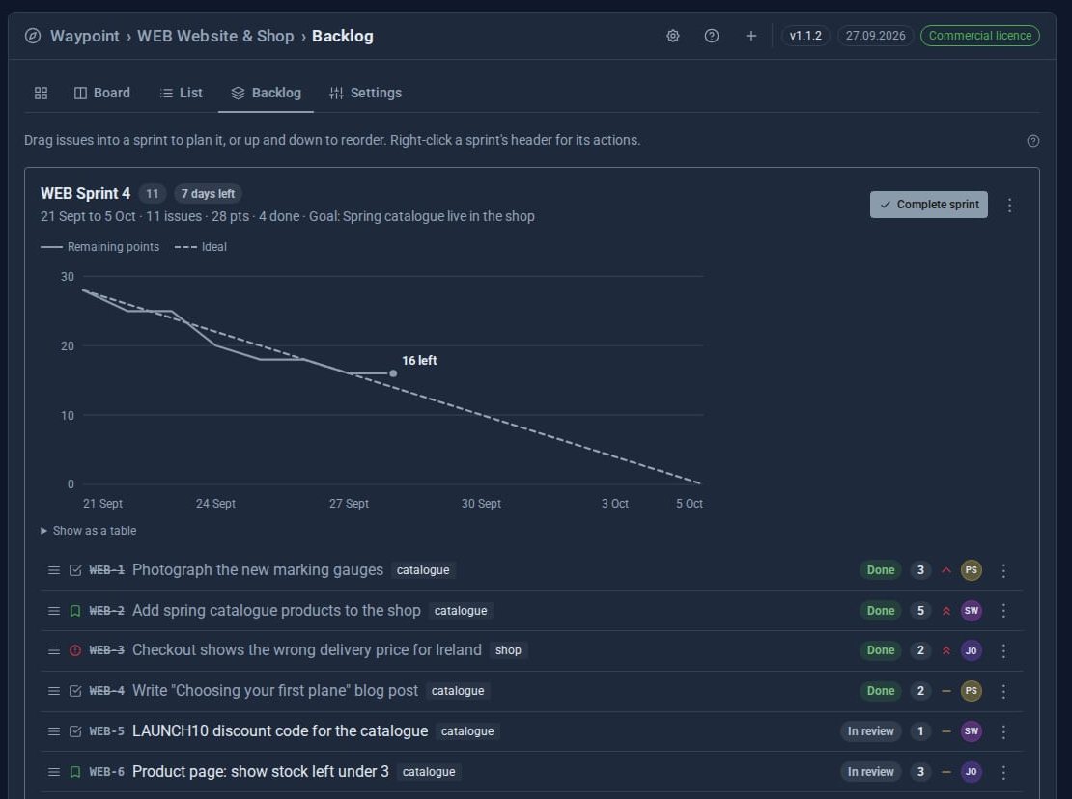The width and height of the screenshot is (1072, 799).
Task: Open the Done status of WEB-1
Action: pyautogui.click(x=881, y=570)
